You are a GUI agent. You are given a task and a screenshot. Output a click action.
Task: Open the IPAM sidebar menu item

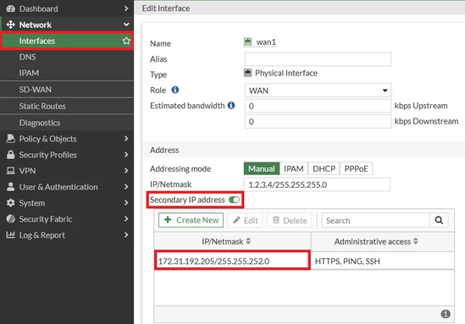67,73
